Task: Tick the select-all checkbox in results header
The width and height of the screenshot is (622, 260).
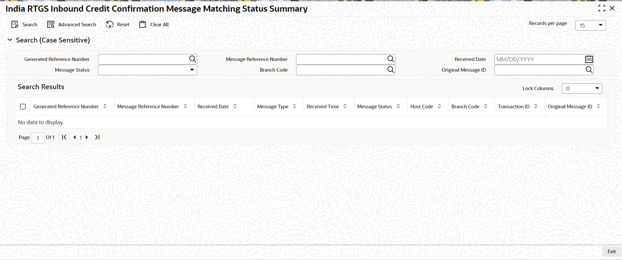Action: 23,107
